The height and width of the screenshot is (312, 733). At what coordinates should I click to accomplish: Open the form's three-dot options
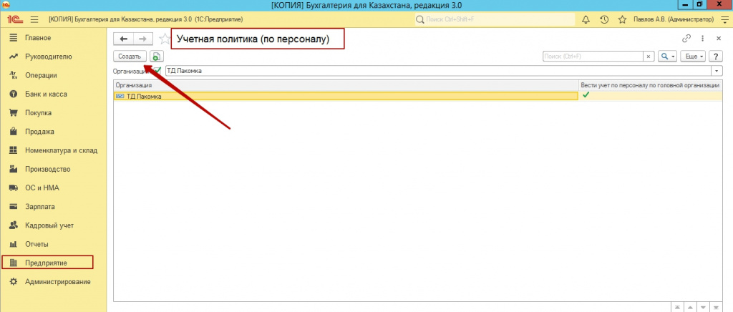click(x=703, y=39)
